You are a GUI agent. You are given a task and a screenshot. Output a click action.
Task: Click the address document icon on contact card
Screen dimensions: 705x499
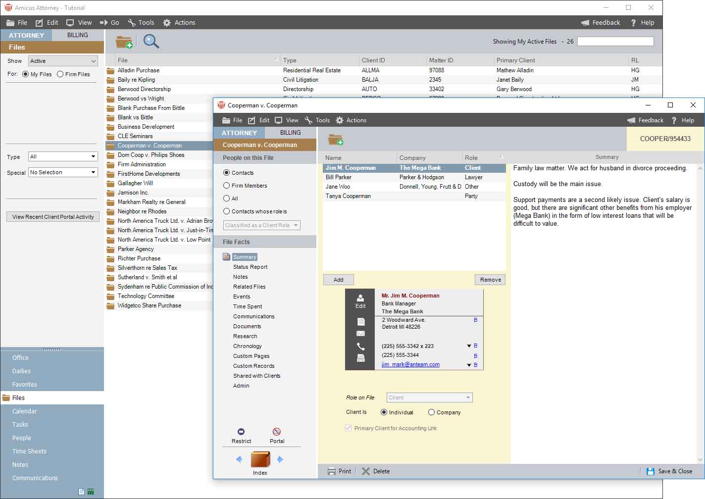(361, 321)
